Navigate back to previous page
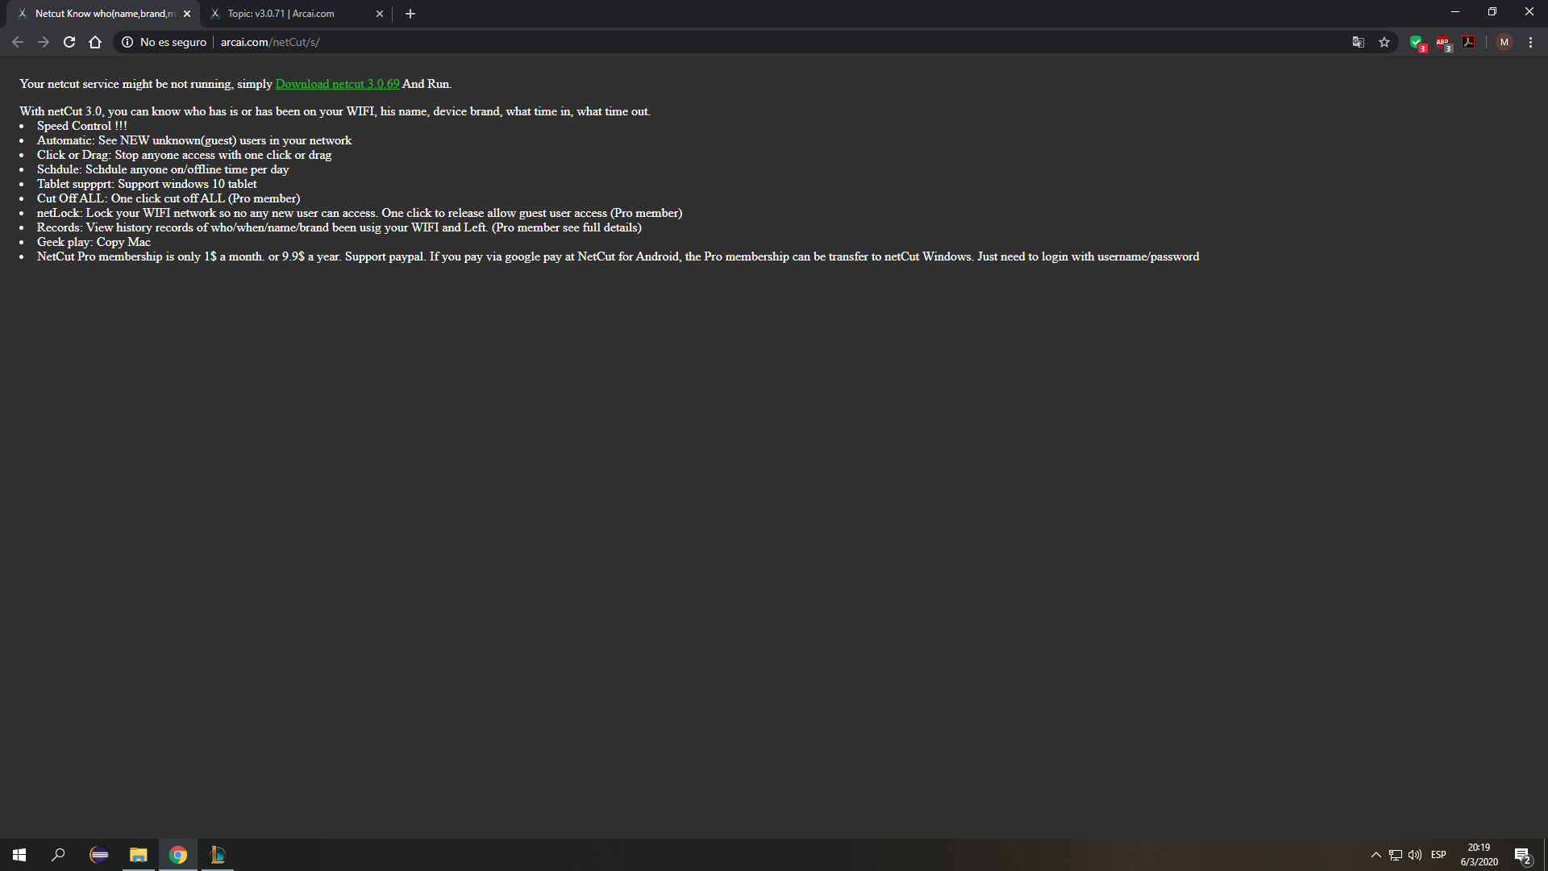The image size is (1548, 871). coord(18,42)
